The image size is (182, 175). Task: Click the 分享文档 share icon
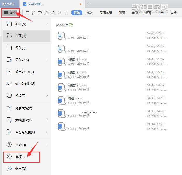pos(9,108)
